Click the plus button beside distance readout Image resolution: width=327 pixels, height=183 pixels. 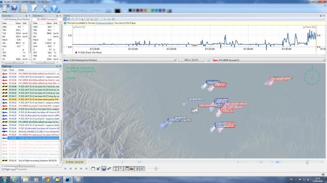click(209, 60)
